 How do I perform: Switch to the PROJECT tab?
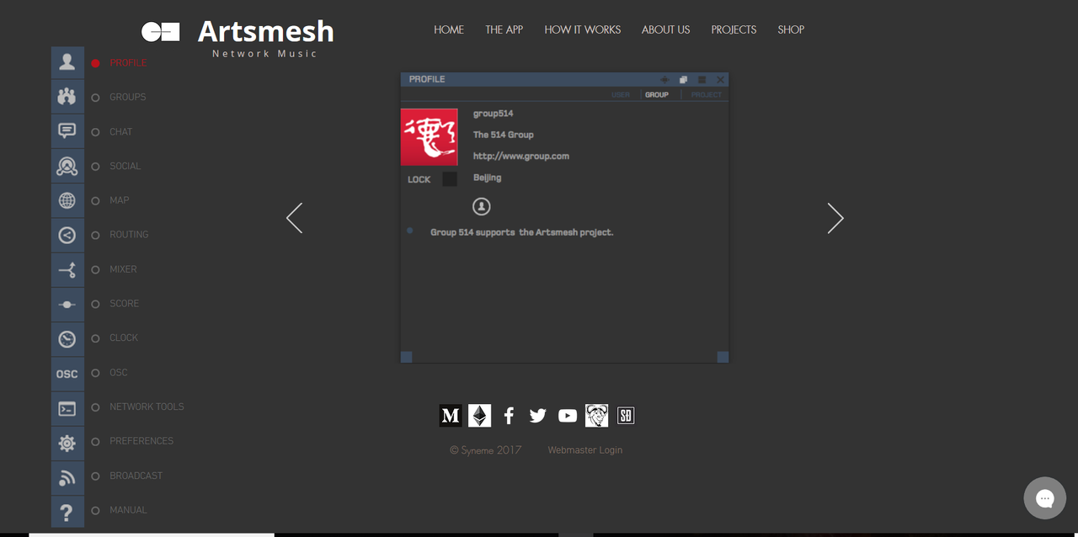click(x=707, y=95)
